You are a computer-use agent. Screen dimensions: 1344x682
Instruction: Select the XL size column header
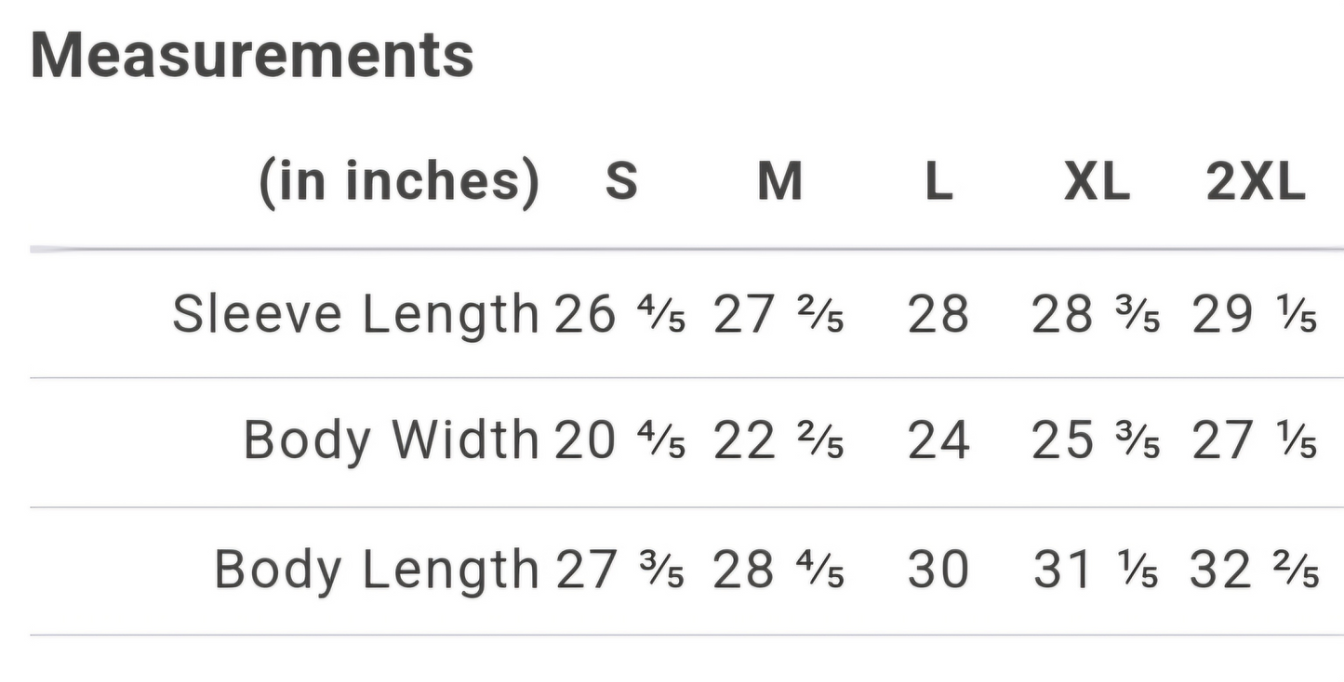1097,179
